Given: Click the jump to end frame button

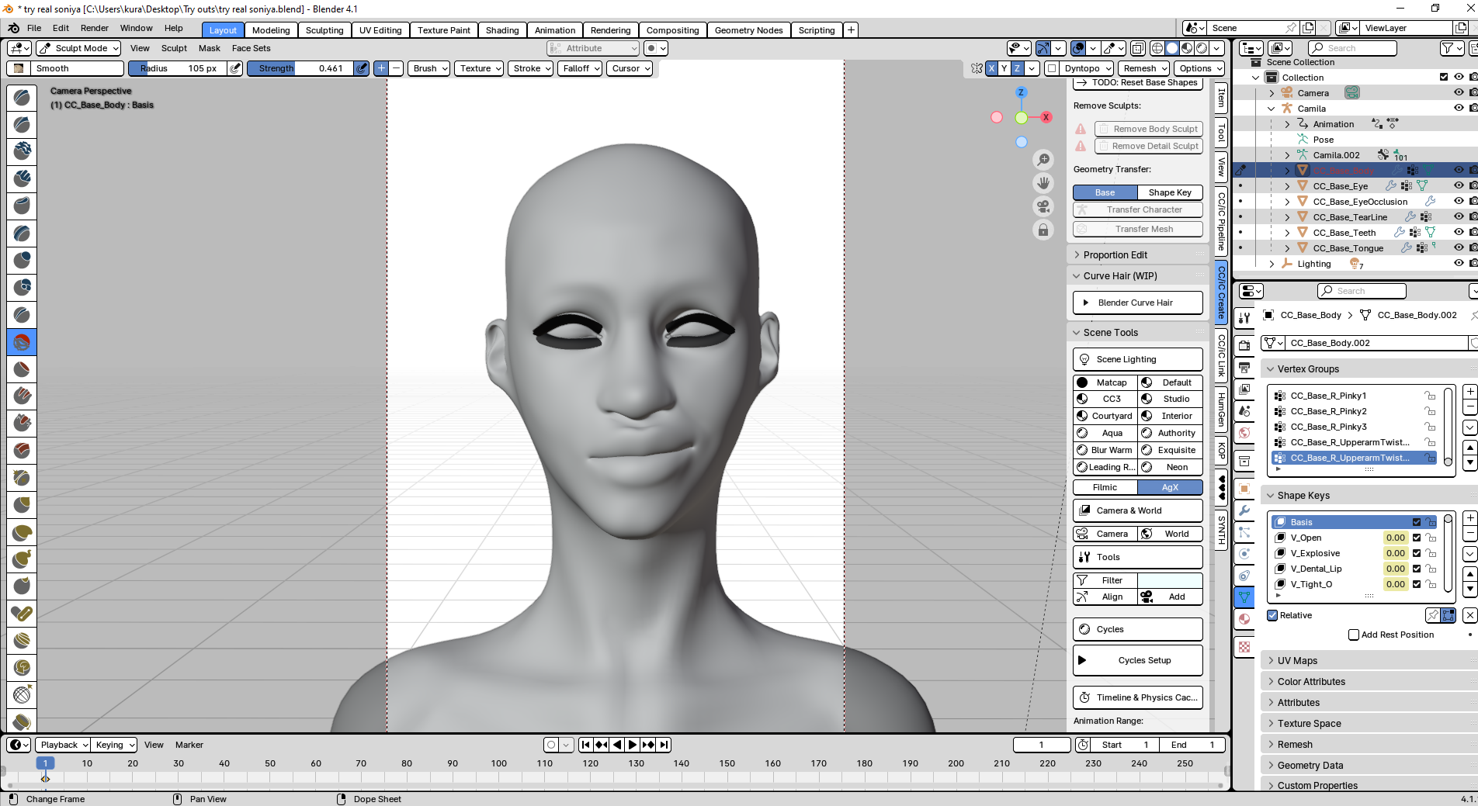Looking at the screenshot, I should pos(664,745).
